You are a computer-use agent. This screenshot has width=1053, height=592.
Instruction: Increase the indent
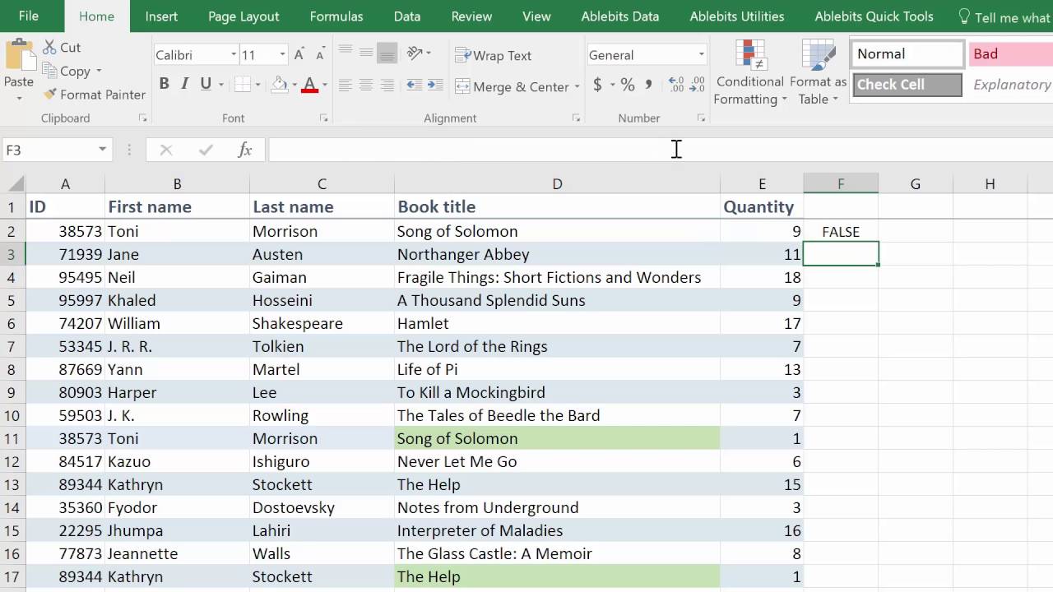434,85
